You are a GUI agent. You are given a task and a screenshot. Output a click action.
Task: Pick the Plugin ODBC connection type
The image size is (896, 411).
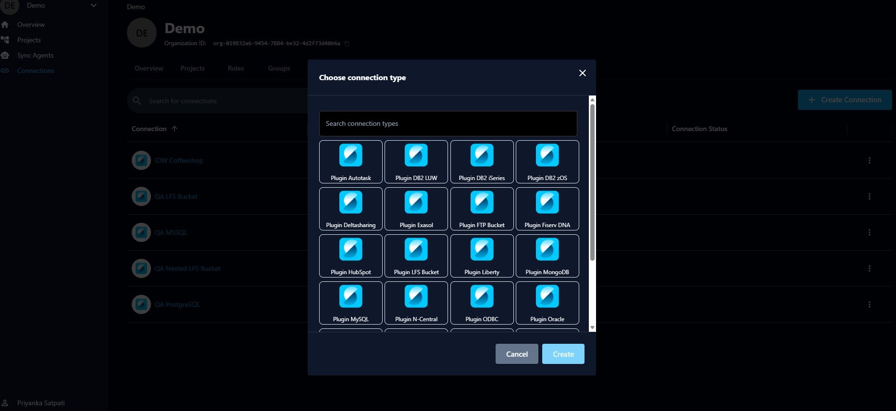482,303
